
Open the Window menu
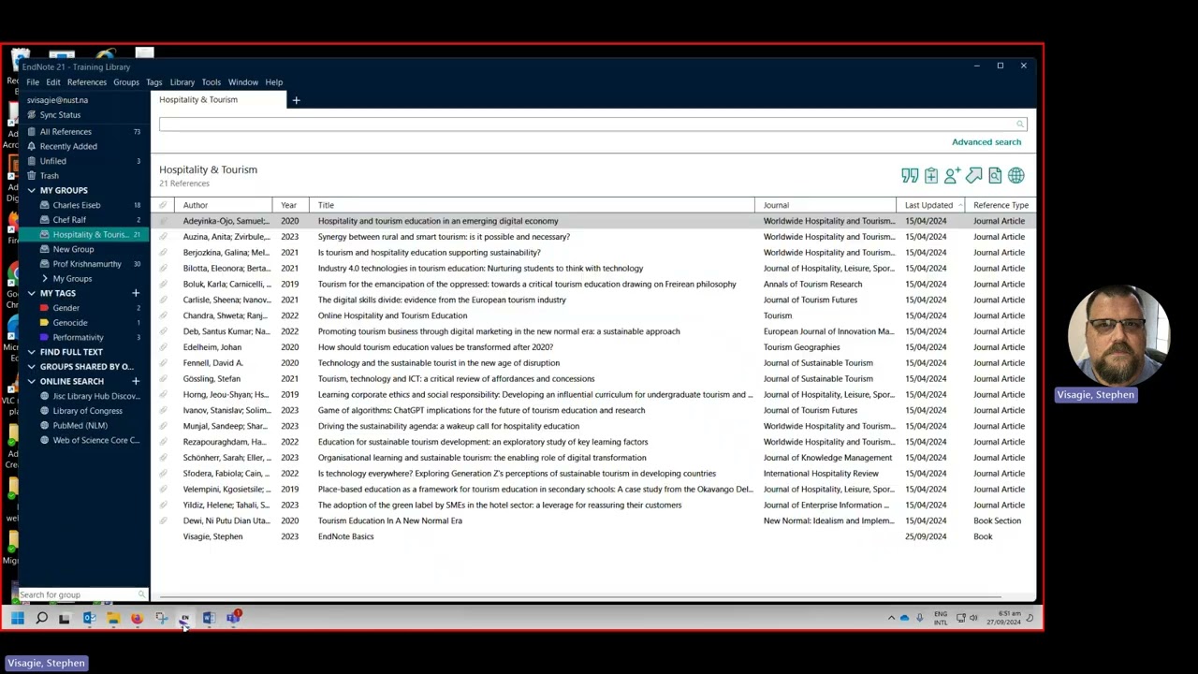[x=243, y=82]
